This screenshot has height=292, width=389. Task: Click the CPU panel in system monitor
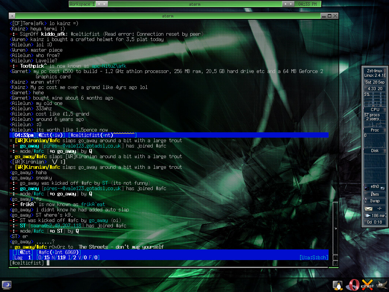(375, 109)
